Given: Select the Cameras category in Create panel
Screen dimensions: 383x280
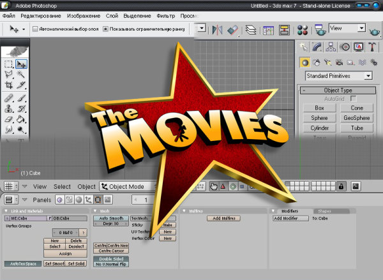Looking at the screenshot, I should tap(339, 63).
